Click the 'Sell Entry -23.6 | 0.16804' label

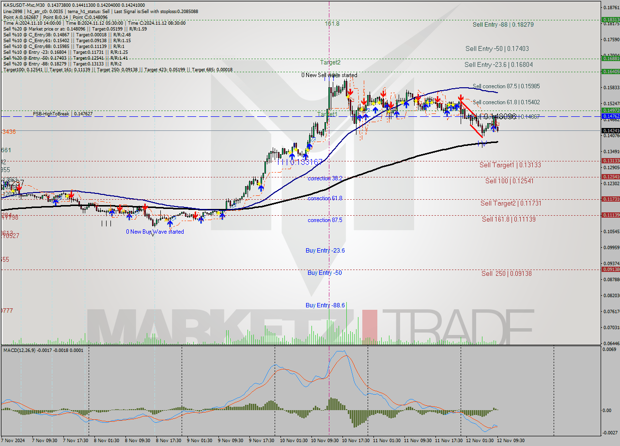(x=499, y=64)
